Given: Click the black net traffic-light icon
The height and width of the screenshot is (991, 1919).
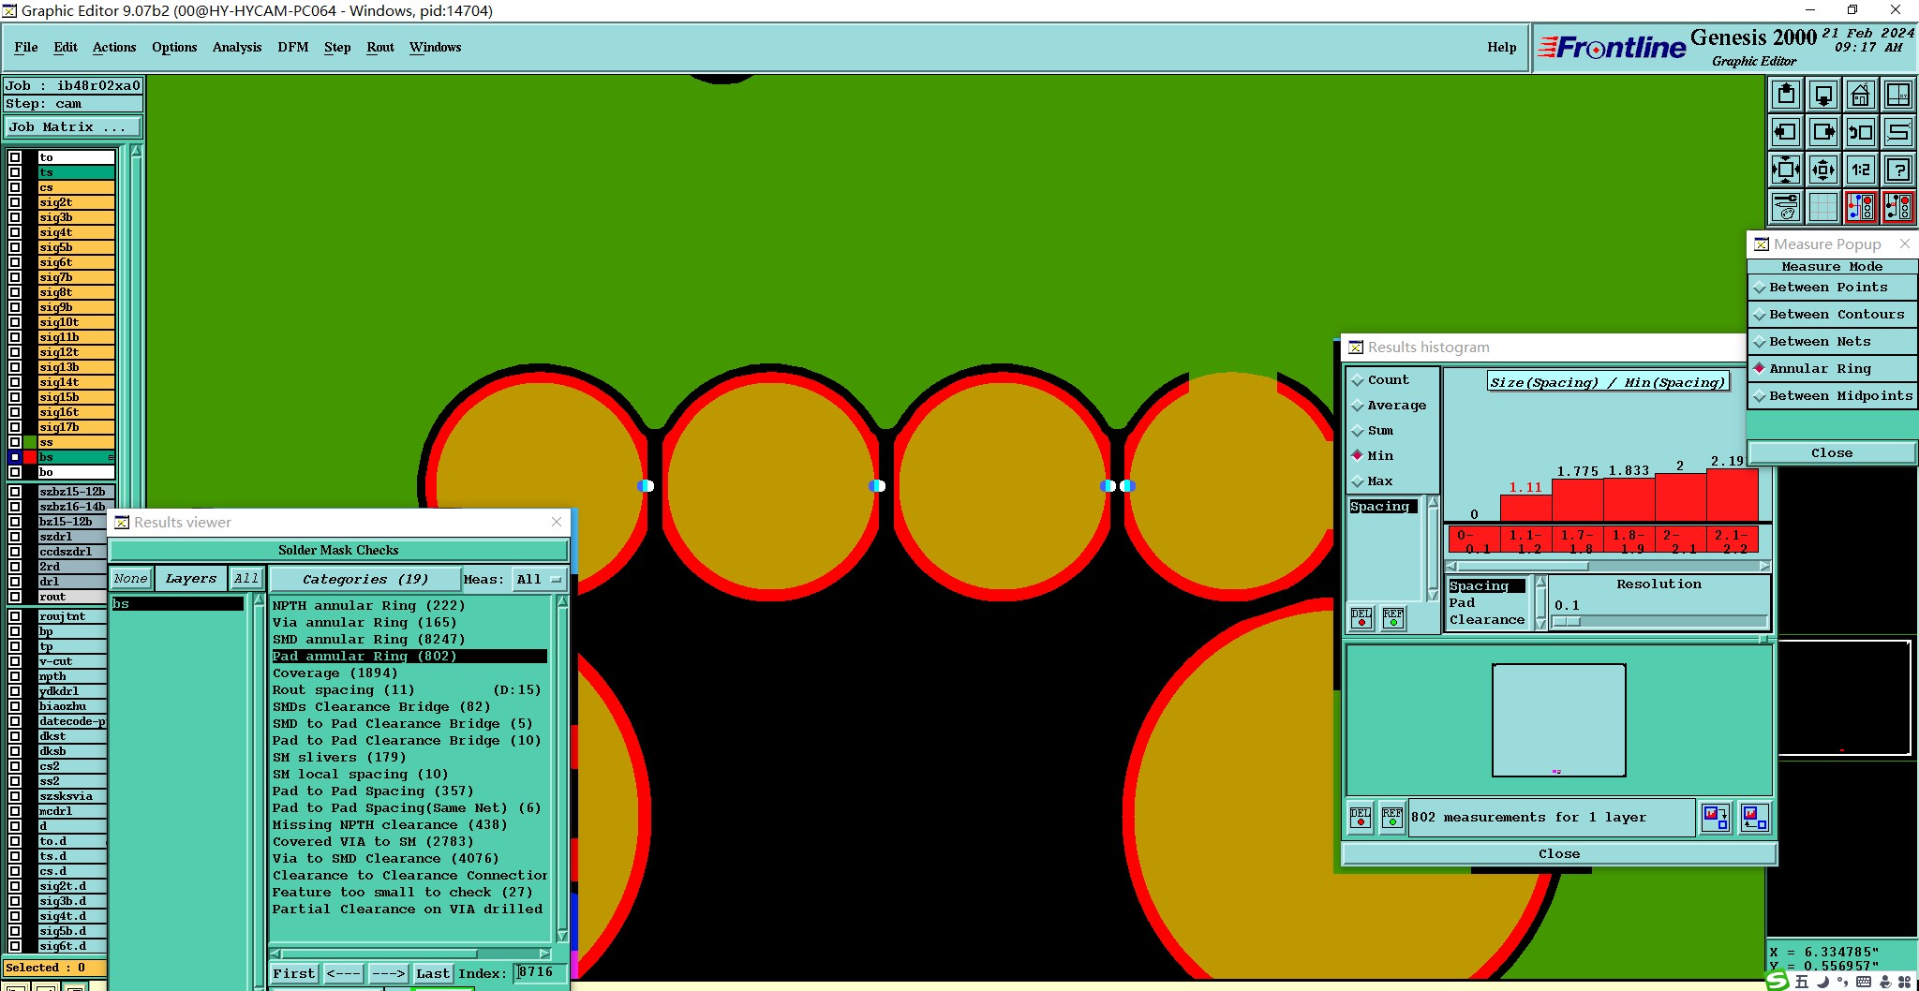Looking at the screenshot, I should pyautogui.click(x=1898, y=207).
